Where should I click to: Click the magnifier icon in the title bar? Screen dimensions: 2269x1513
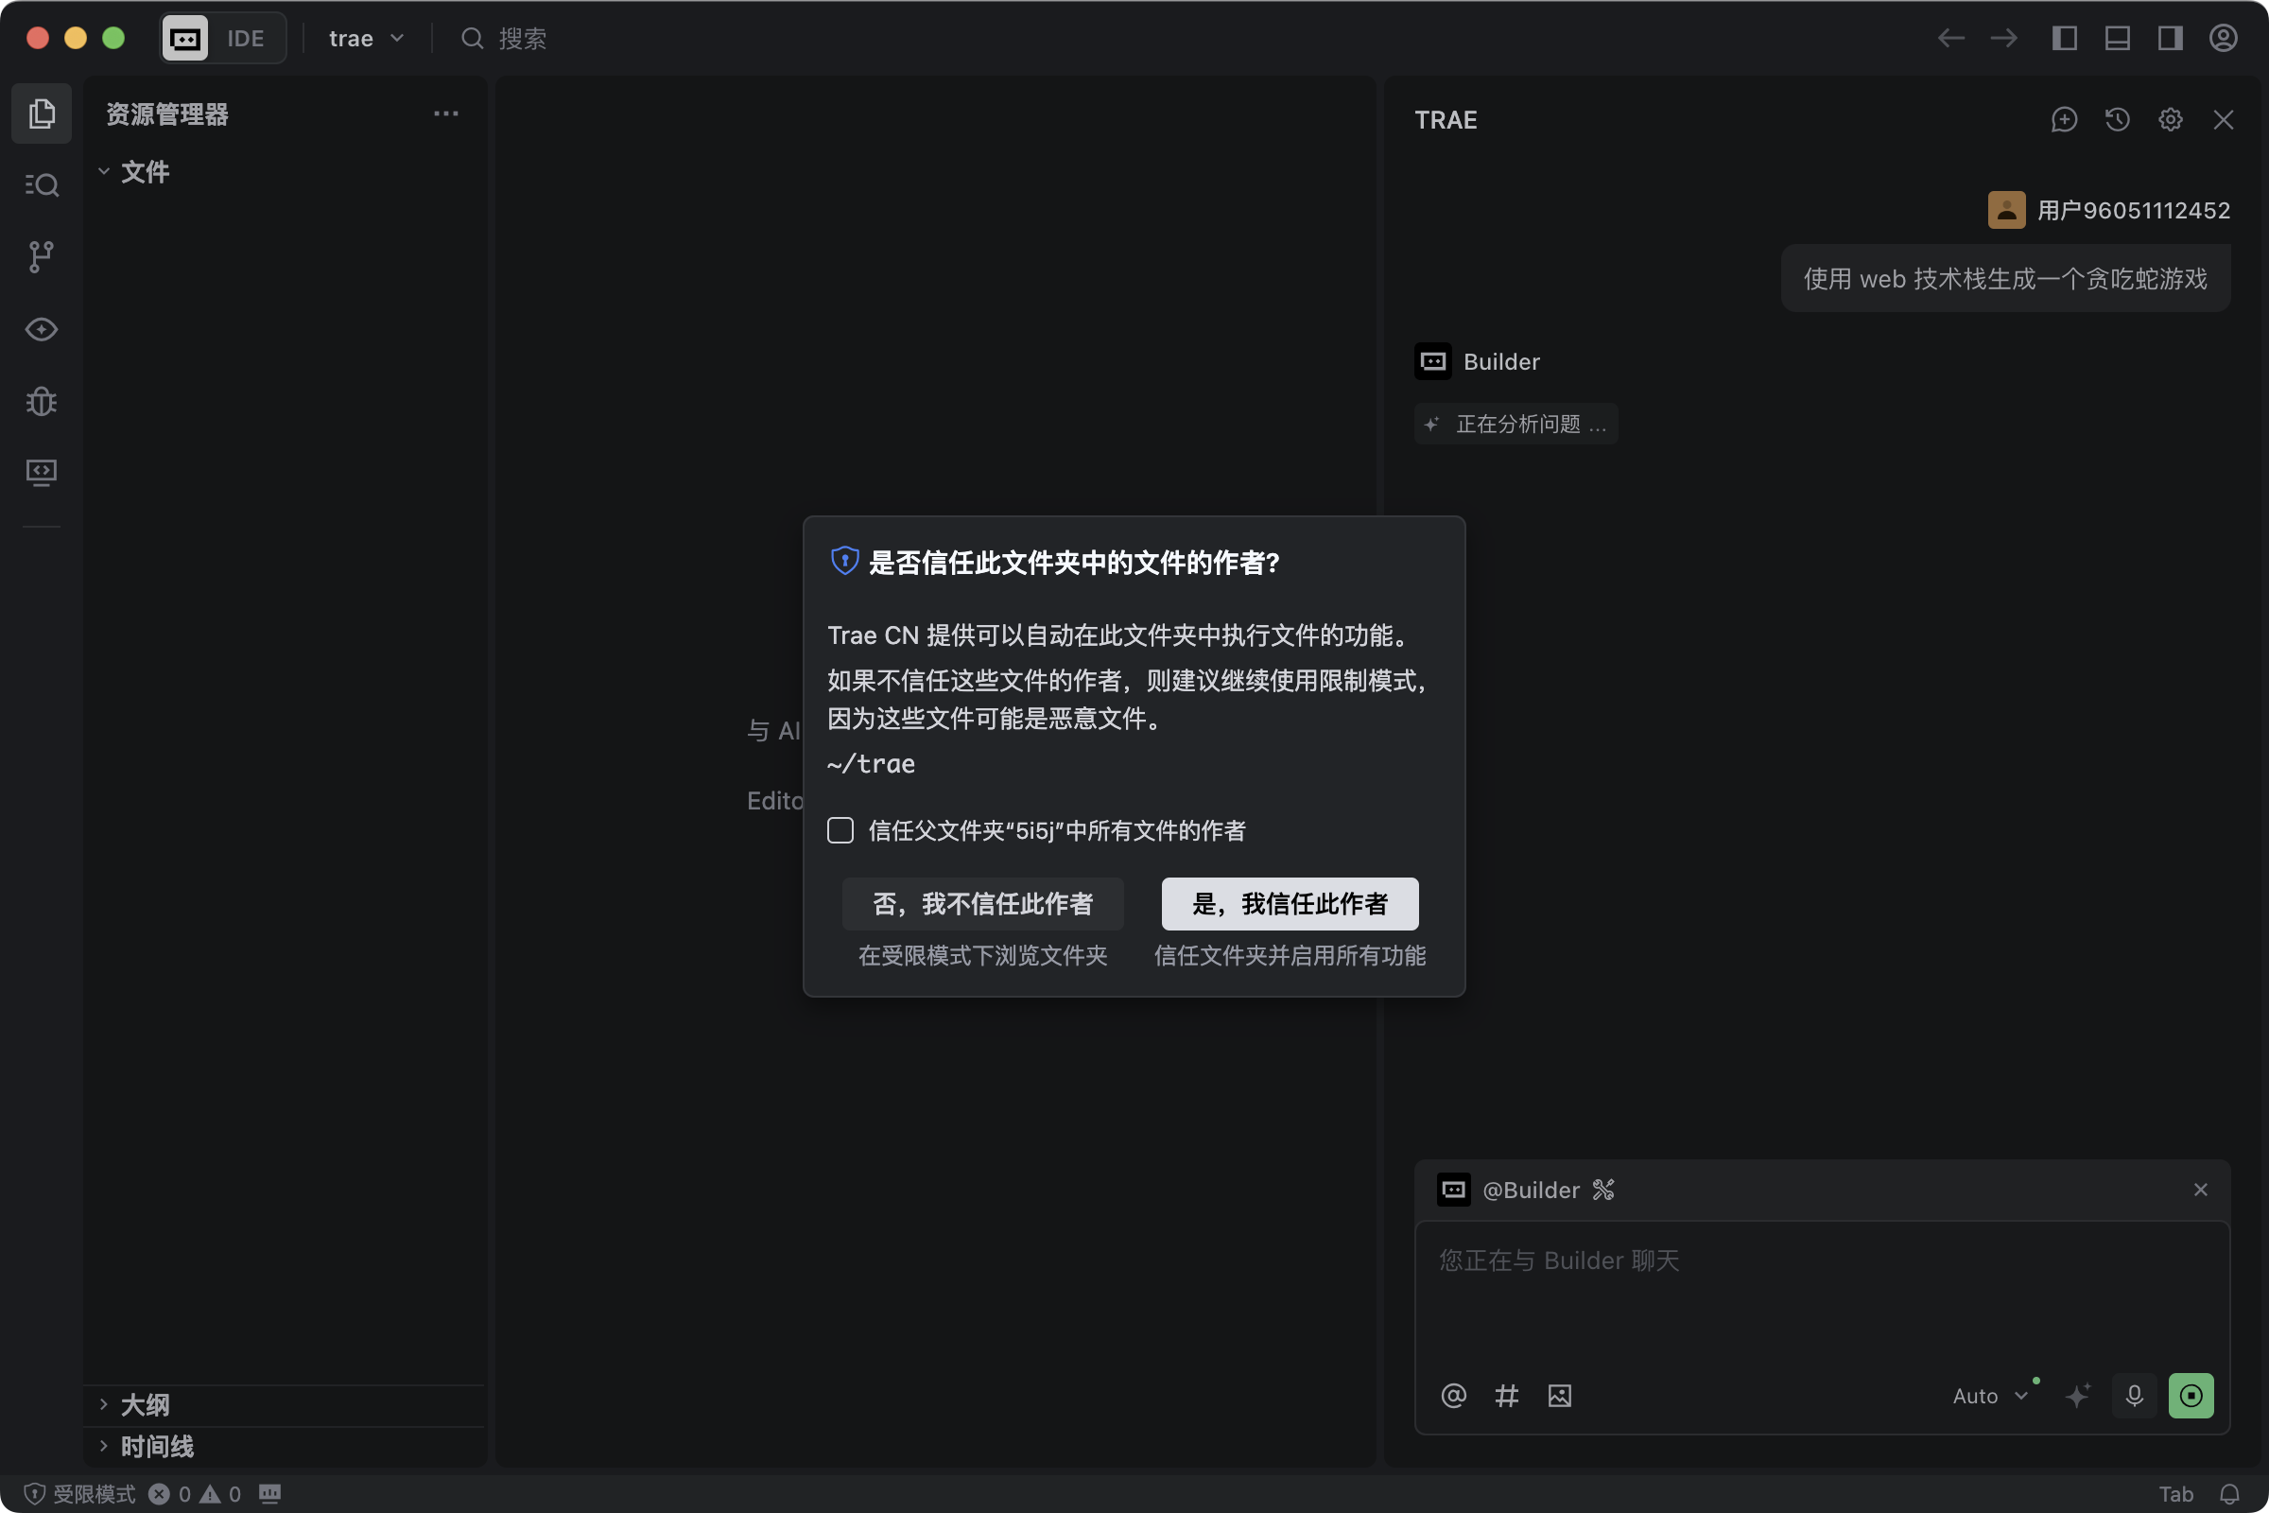pyautogui.click(x=472, y=39)
